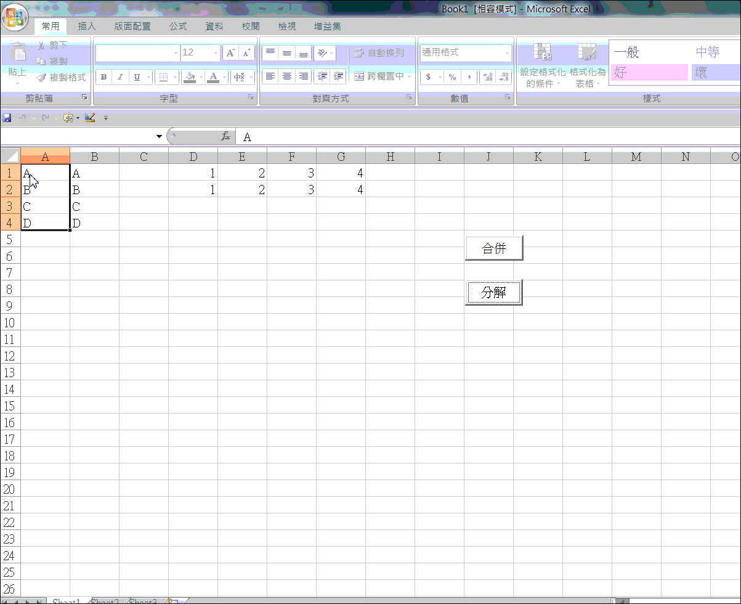Apply the 壞 (Bad) cell style

(x=716, y=73)
